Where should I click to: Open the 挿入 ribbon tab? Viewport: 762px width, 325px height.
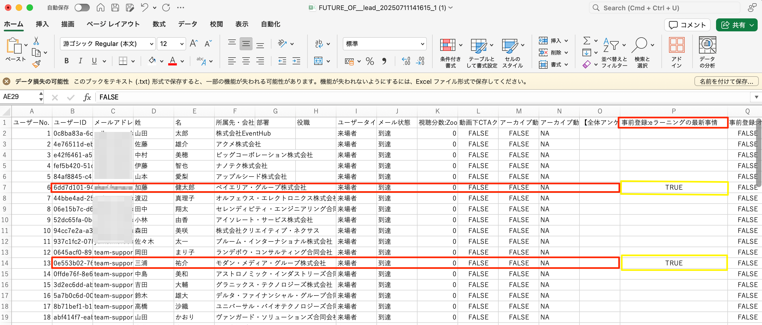point(42,24)
